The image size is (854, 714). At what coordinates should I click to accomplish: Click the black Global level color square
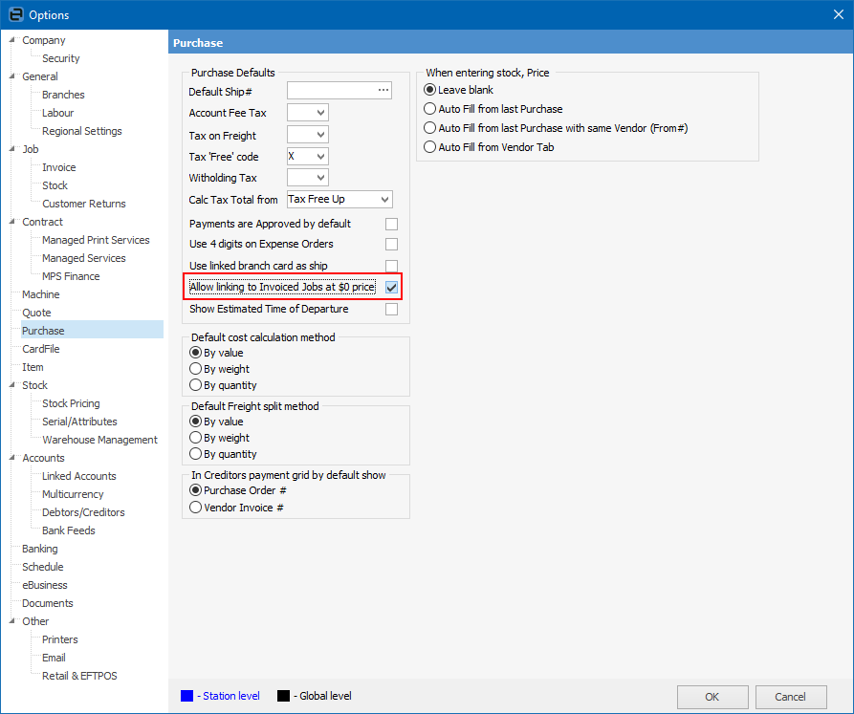coord(282,696)
